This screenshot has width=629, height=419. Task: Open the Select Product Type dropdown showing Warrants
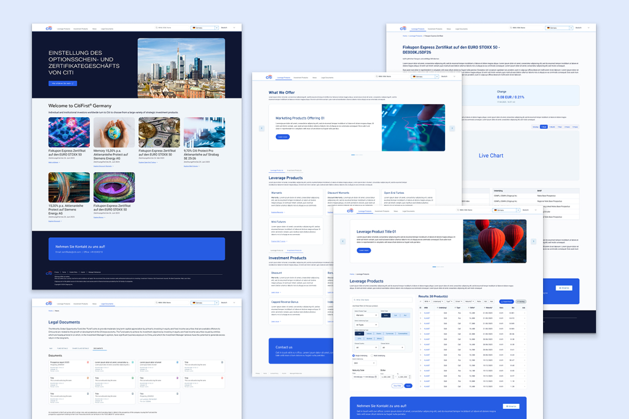(x=366, y=315)
